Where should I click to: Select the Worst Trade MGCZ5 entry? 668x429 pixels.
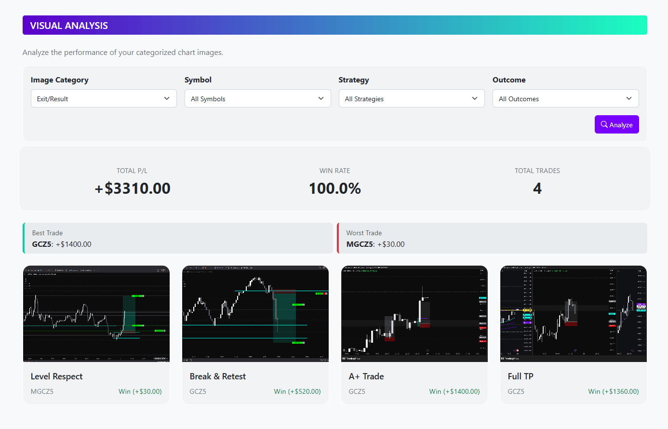(492, 238)
